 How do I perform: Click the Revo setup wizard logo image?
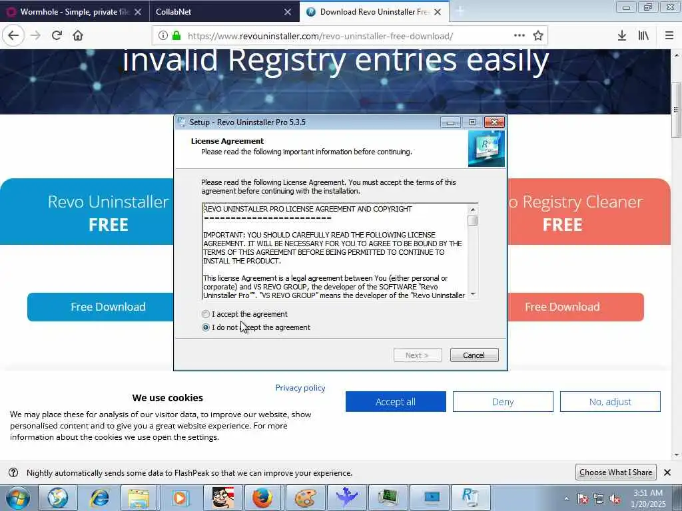(486, 149)
